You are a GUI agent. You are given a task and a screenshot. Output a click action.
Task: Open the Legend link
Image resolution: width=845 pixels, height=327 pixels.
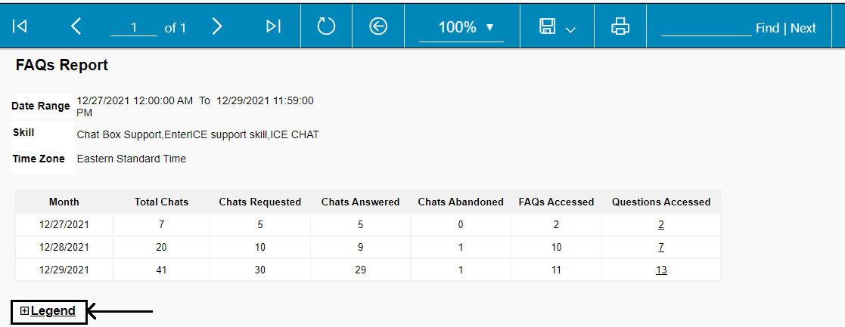53,310
